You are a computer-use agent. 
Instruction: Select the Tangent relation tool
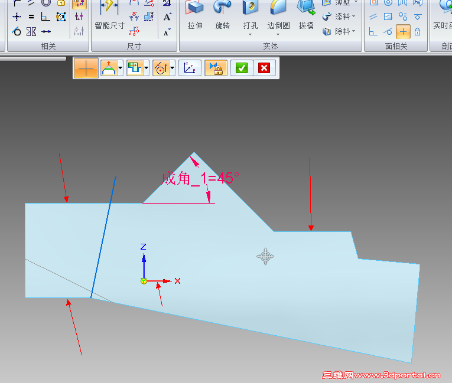tap(17, 31)
